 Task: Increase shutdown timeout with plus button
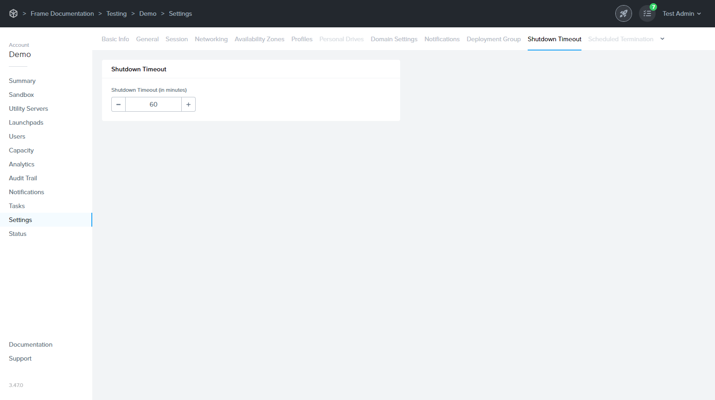tap(188, 104)
